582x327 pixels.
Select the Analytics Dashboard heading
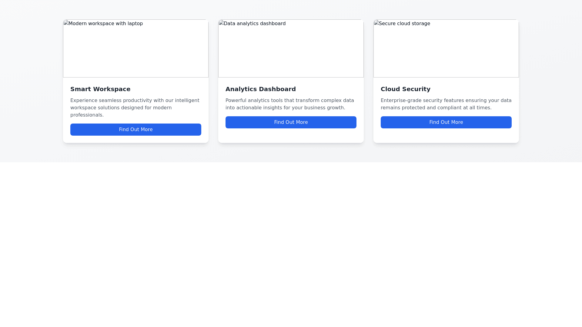(260, 89)
